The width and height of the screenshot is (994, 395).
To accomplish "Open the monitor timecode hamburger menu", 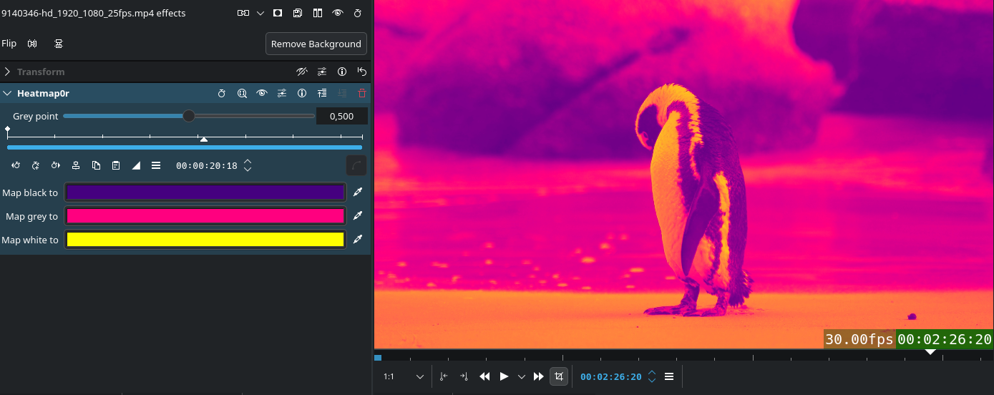I will 669,376.
